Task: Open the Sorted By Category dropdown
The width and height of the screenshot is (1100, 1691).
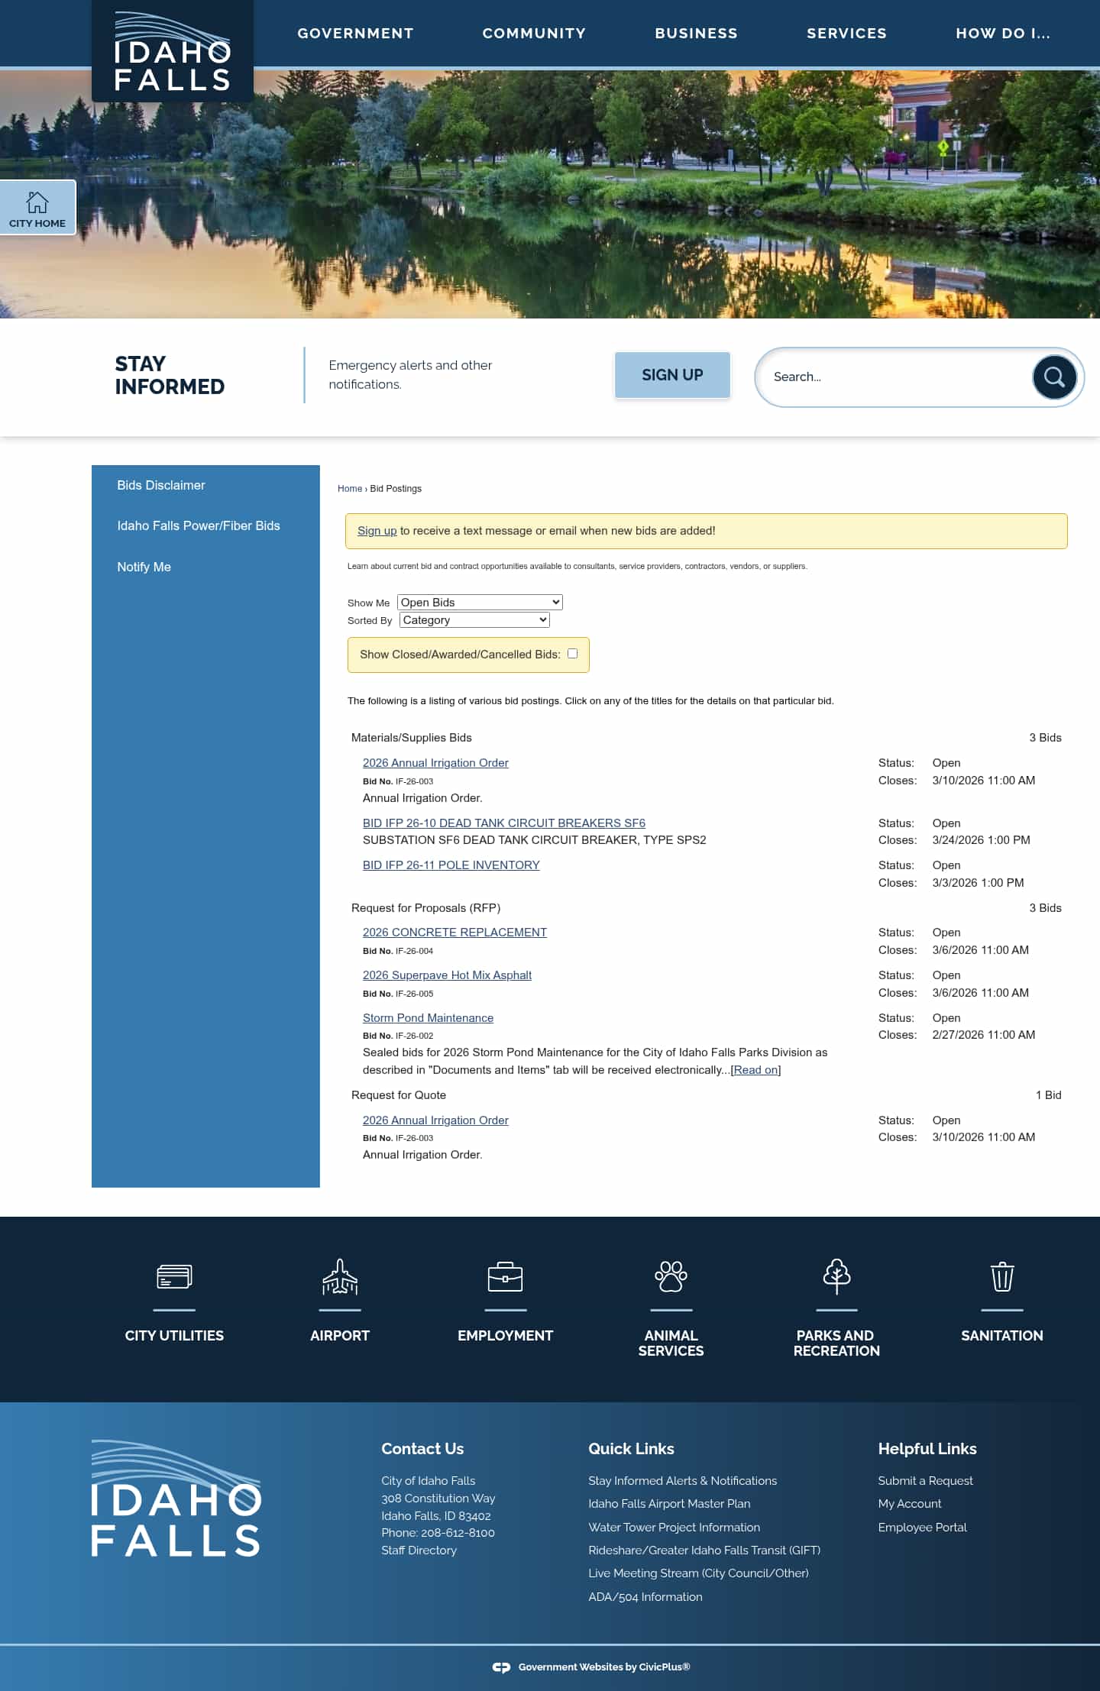Action: pyautogui.click(x=474, y=619)
